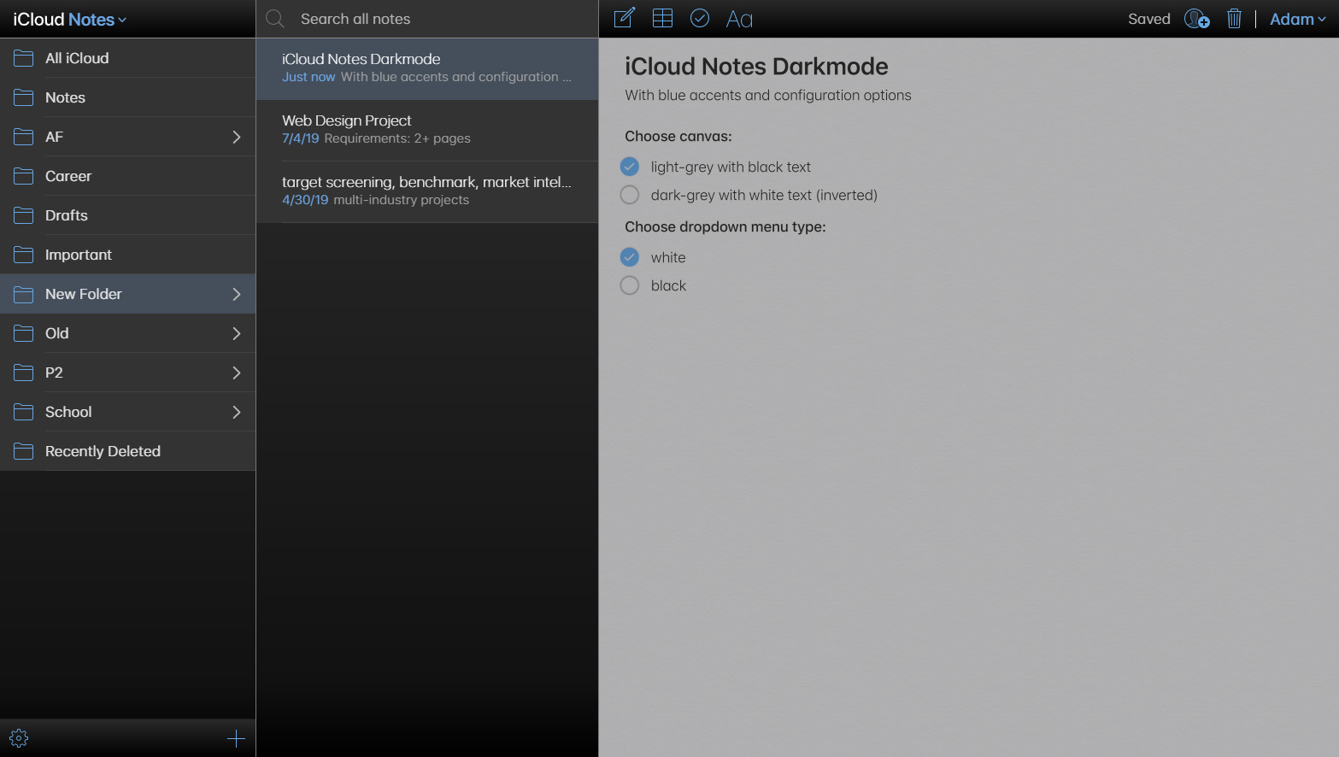Expand the New Folder chevron

[x=237, y=294]
